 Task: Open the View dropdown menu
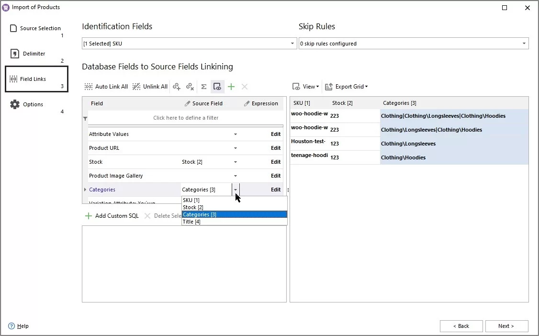click(306, 87)
